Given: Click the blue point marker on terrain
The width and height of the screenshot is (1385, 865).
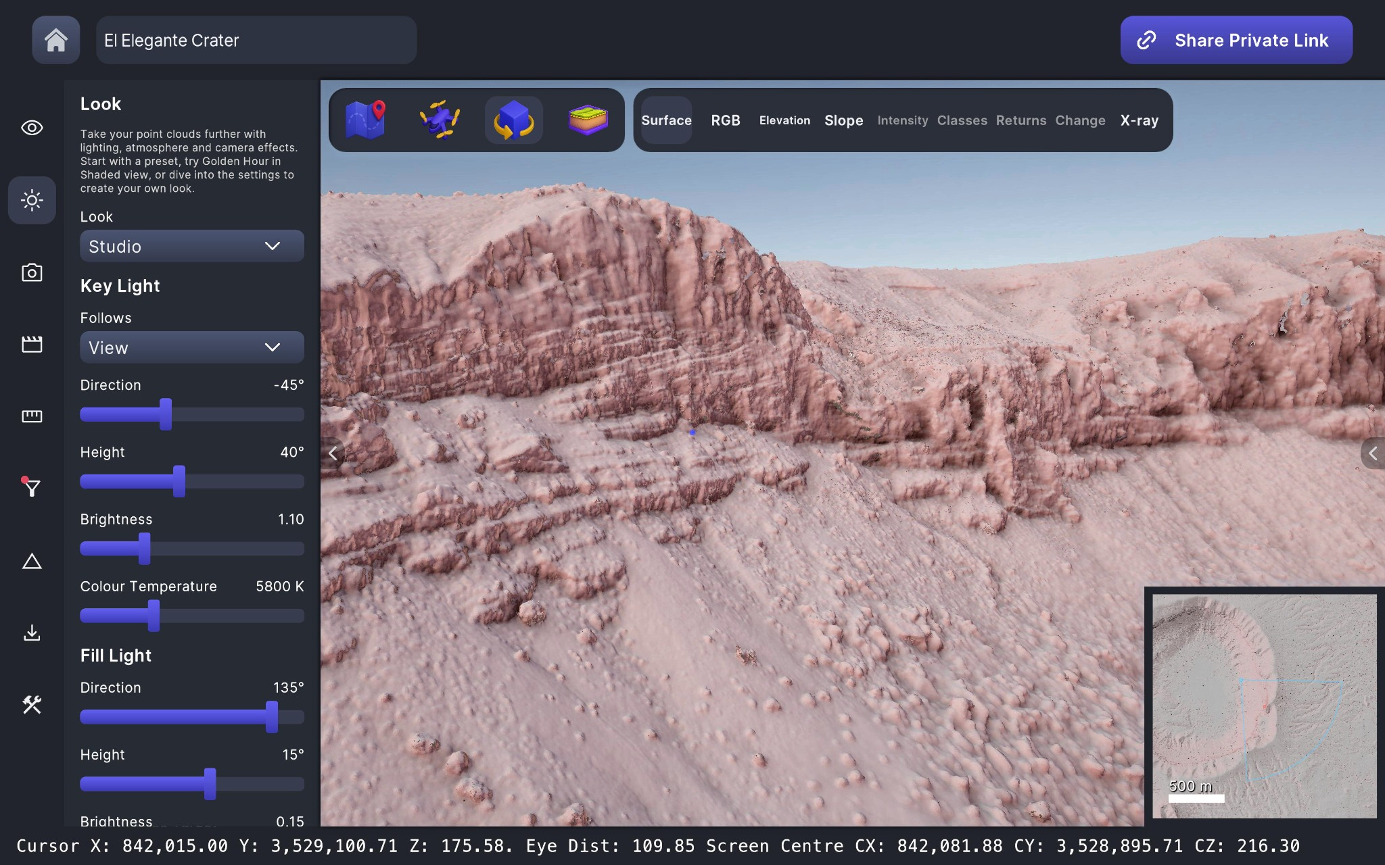Looking at the screenshot, I should 692,432.
